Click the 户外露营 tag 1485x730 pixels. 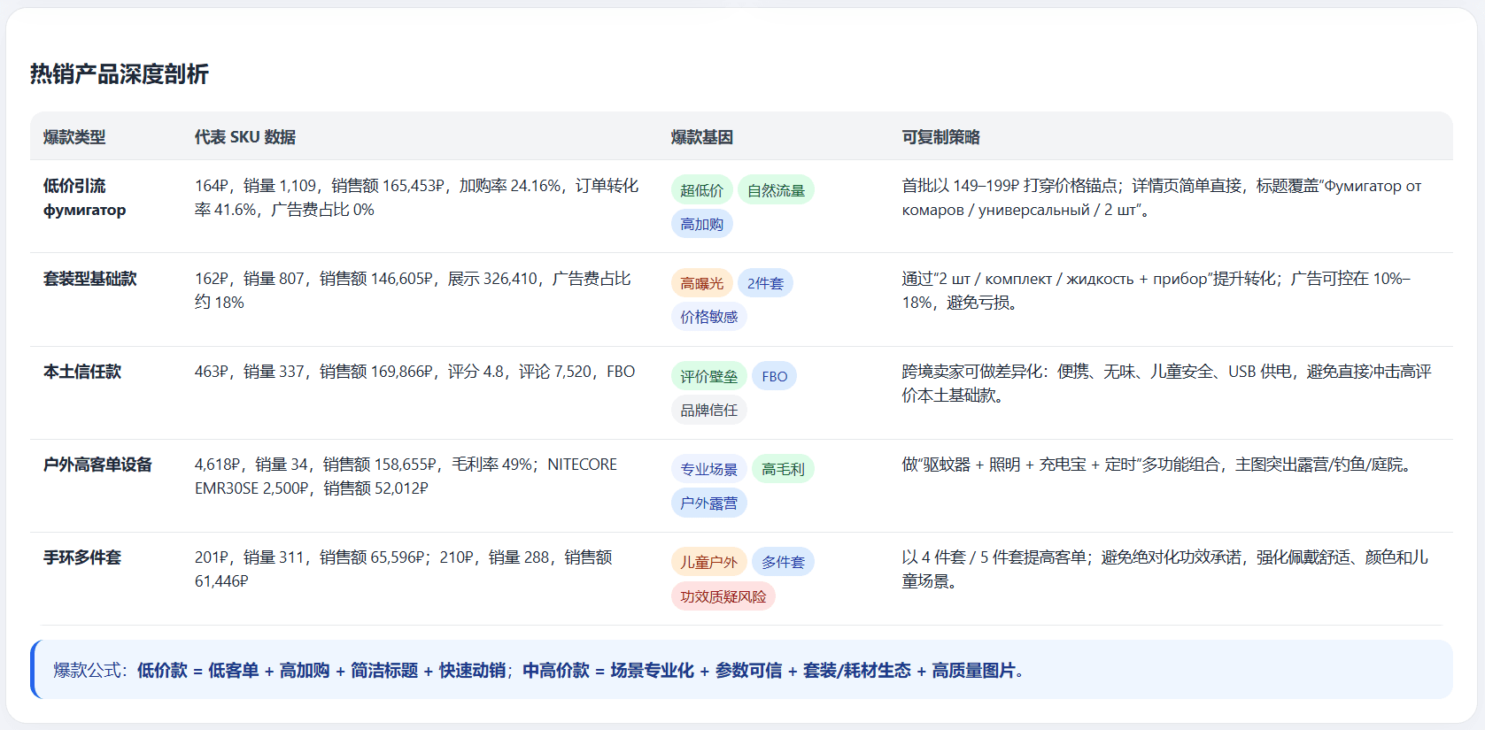(x=708, y=503)
